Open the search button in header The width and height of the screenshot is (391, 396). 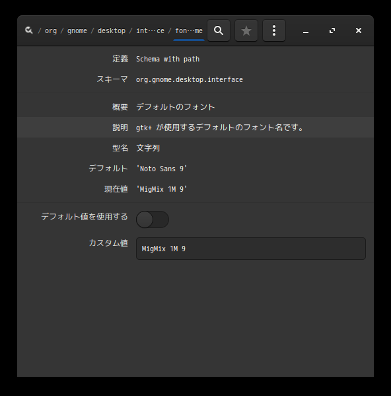219,30
